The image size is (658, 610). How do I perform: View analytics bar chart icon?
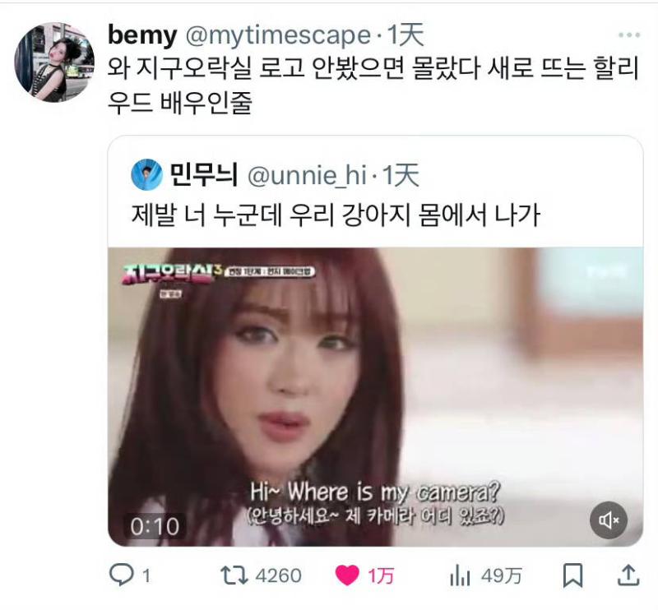tap(460, 575)
